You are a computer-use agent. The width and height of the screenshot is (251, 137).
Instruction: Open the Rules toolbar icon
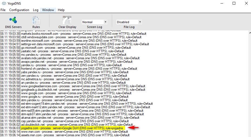point(36,20)
